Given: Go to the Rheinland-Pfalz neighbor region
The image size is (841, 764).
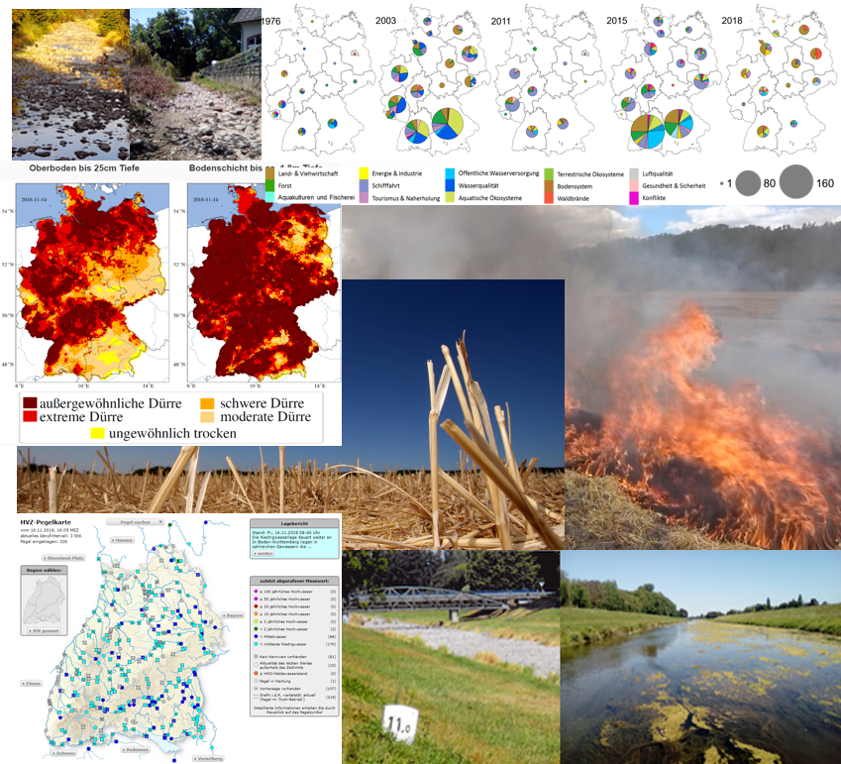Looking at the screenshot, I should click(63, 558).
